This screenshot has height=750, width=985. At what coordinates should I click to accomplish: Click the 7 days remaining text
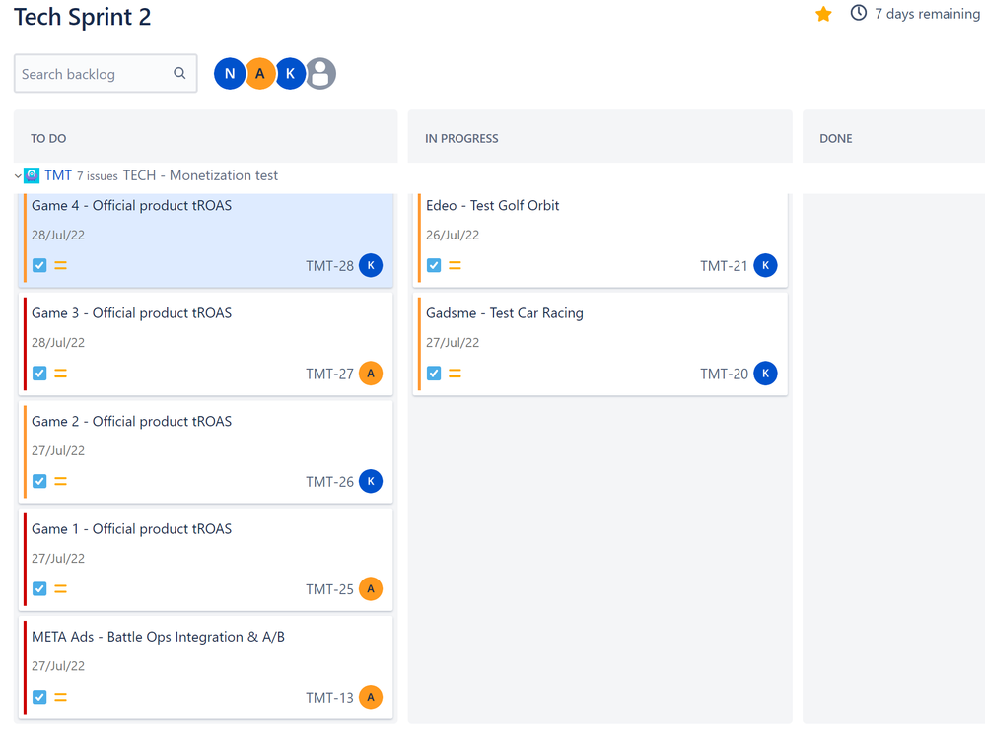pos(927,14)
